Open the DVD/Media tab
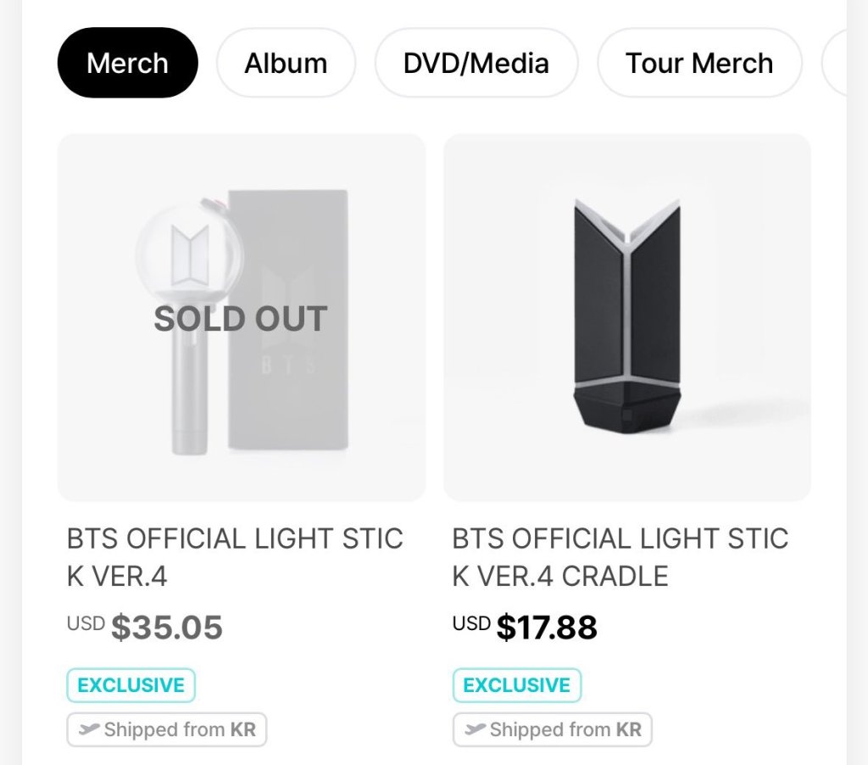This screenshot has width=868, height=765. click(x=476, y=64)
